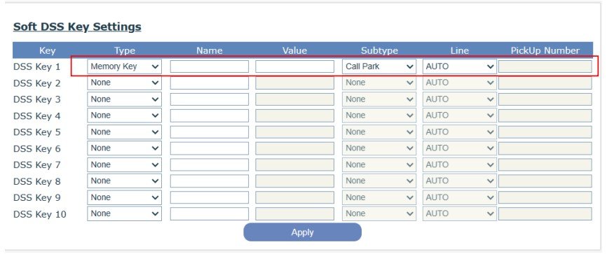
Task: Open Type dropdown for DSS Key 5
Action: [x=124, y=132]
